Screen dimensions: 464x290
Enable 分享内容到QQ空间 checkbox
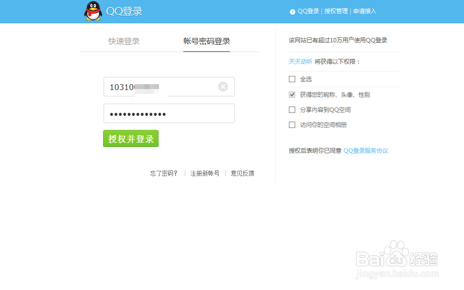(x=292, y=110)
